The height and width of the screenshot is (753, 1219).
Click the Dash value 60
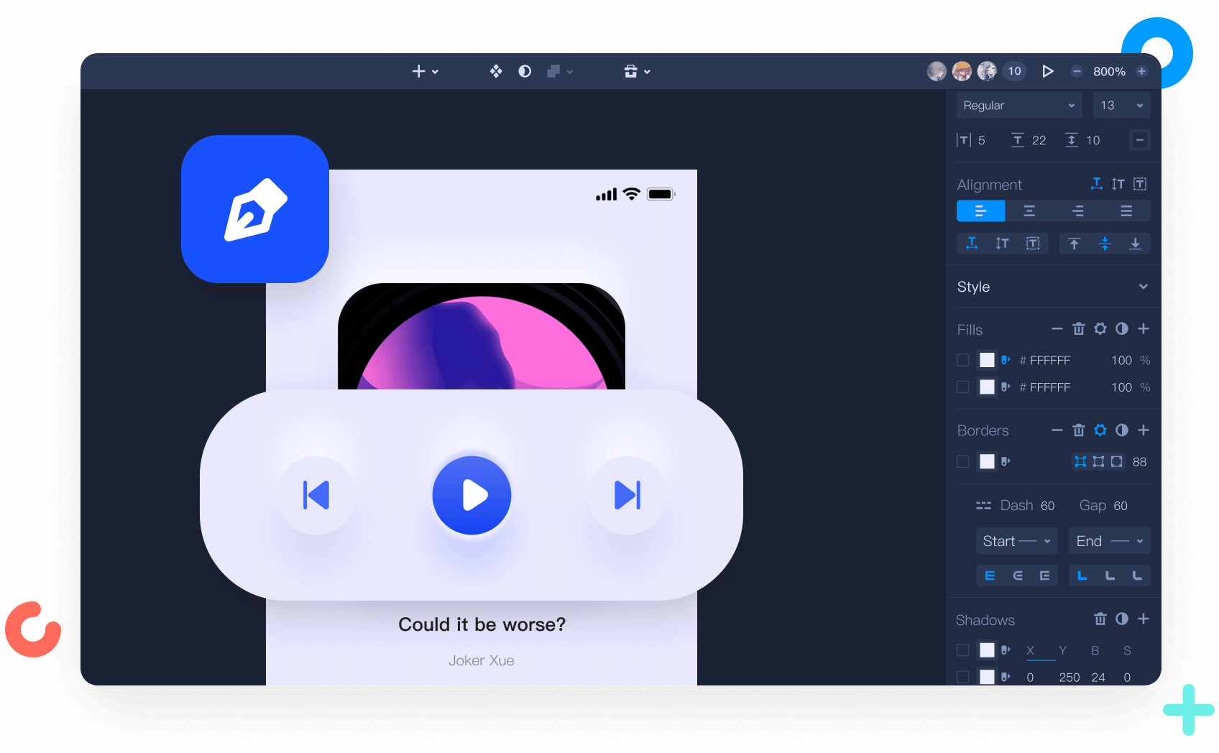coord(1047,506)
